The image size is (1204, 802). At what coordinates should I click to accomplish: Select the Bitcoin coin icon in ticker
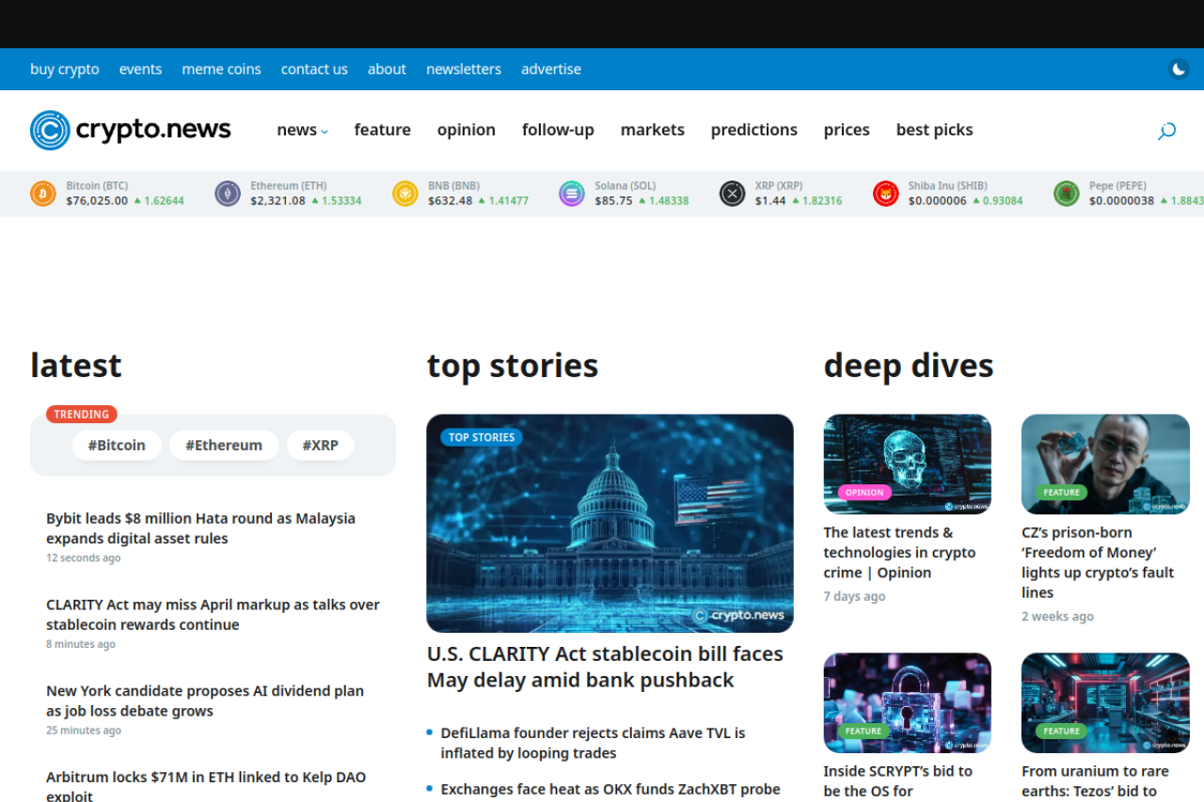pyautogui.click(x=43, y=194)
